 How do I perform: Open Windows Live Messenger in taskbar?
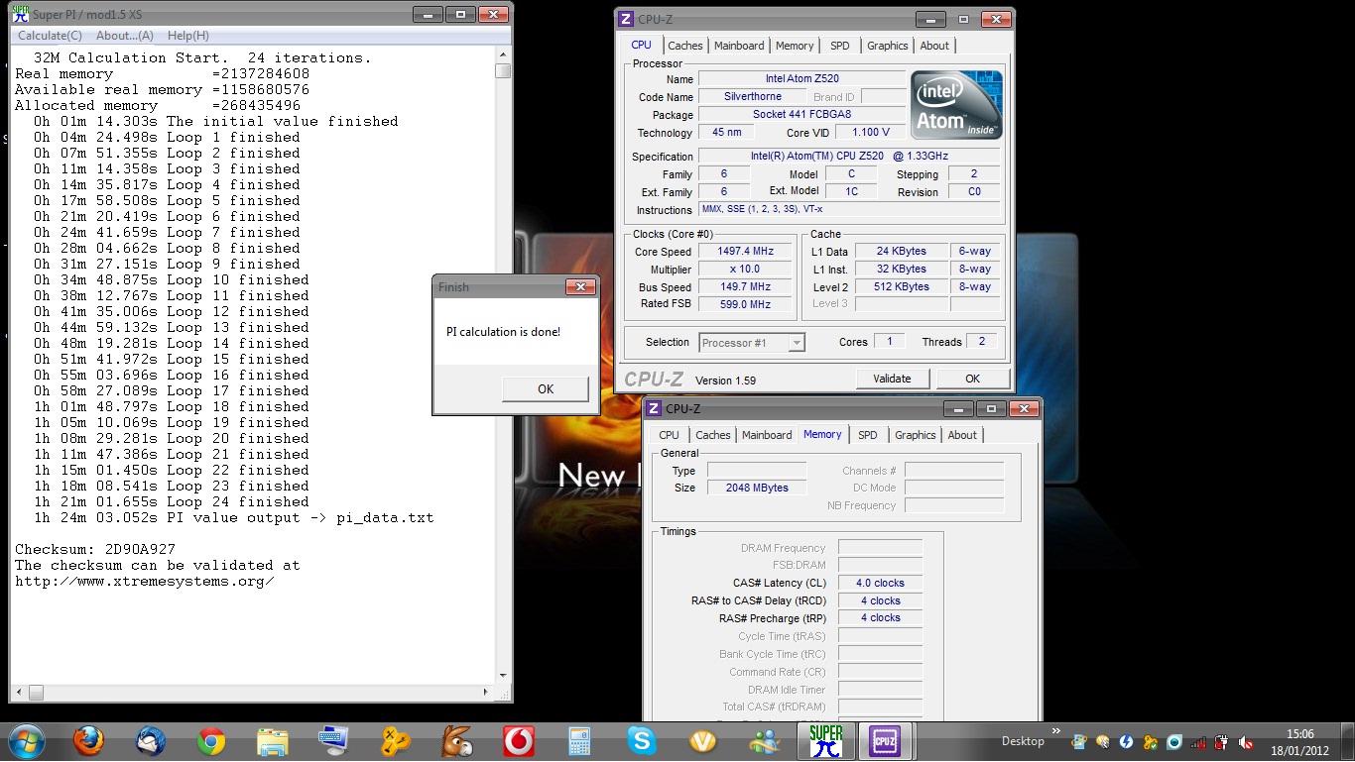click(765, 741)
